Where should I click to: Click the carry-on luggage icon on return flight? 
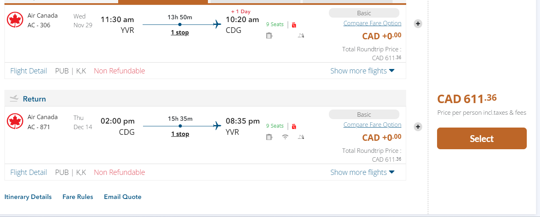pos(269,137)
